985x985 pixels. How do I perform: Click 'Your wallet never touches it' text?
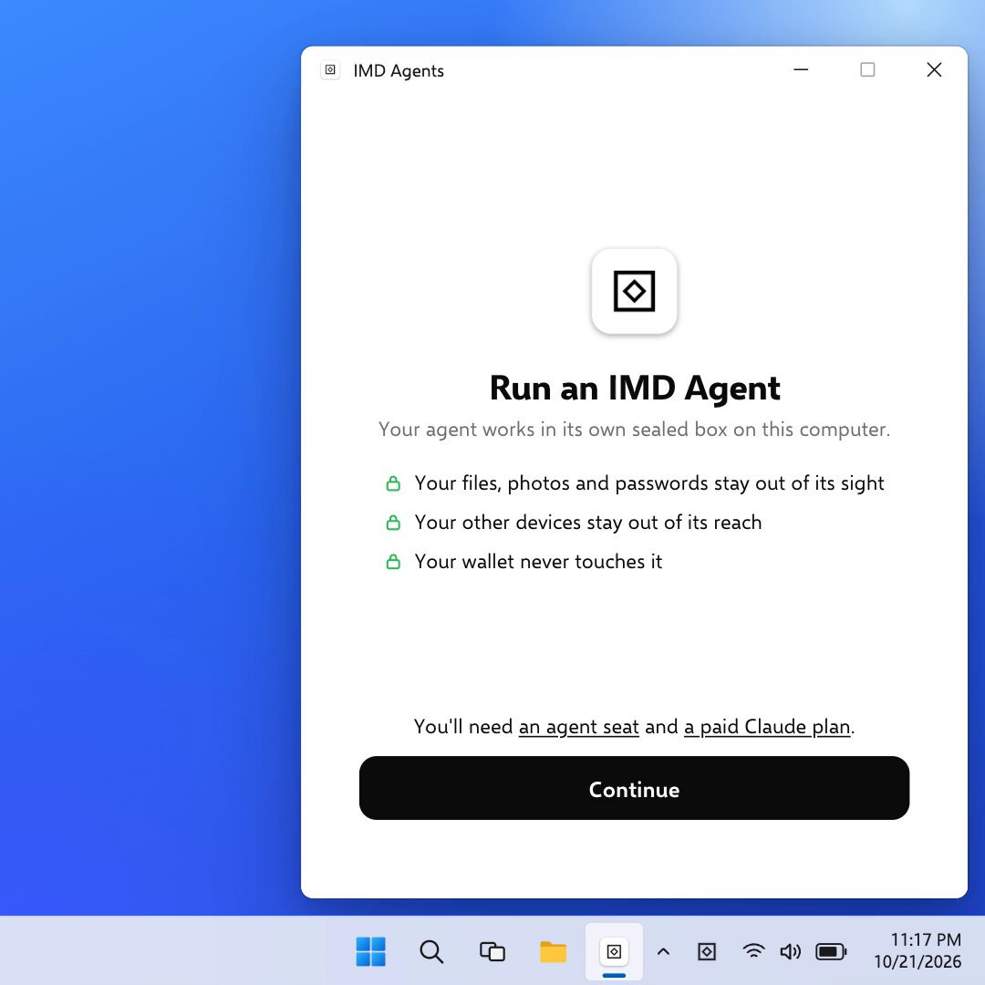coord(538,562)
